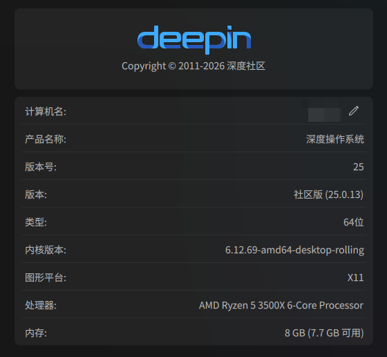
Task: Select the version number value 25
Action: [359, 167]
